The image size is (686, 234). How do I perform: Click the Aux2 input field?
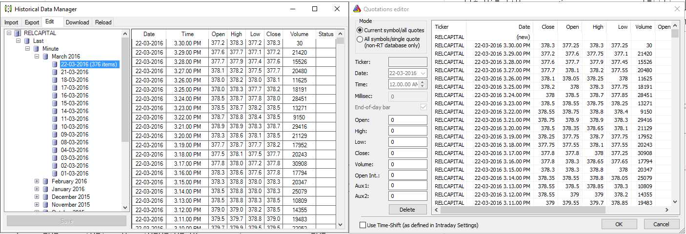pos(407,196)
